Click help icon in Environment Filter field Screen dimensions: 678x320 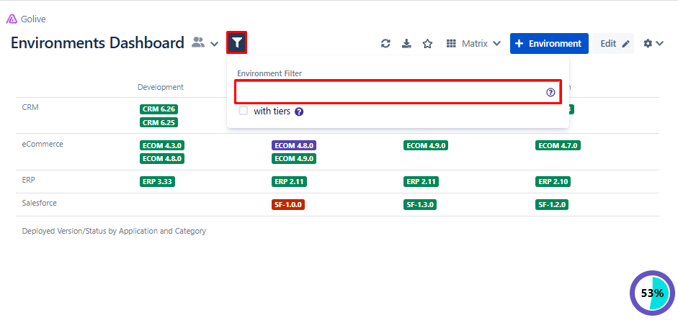pos(550,92)
